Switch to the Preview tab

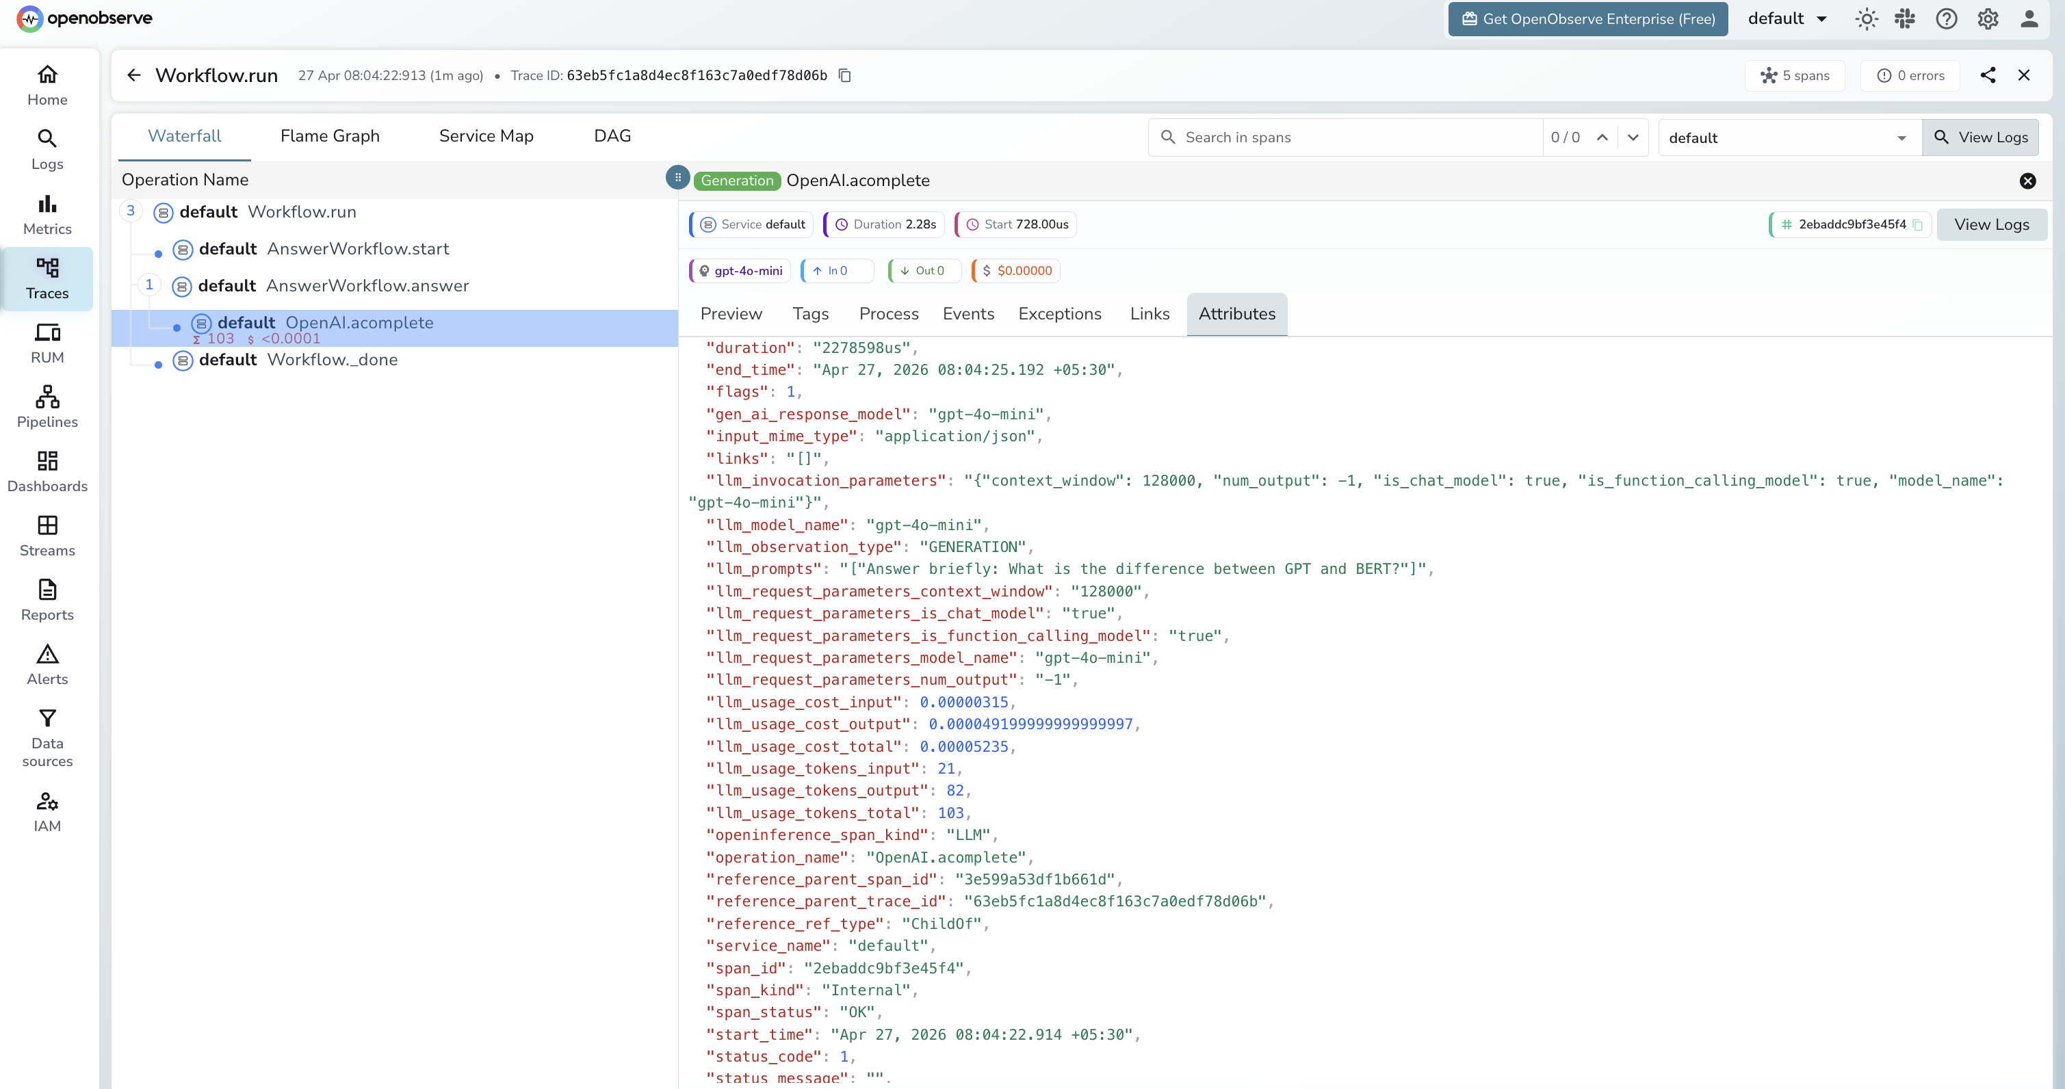point(730,313)
